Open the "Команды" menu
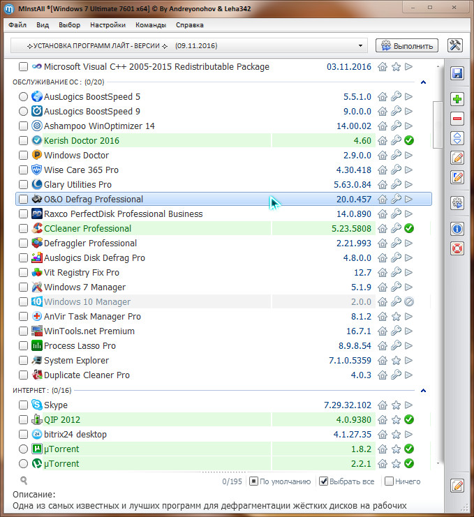The width and height of the screenshot is (474, 517). [151, 24]
